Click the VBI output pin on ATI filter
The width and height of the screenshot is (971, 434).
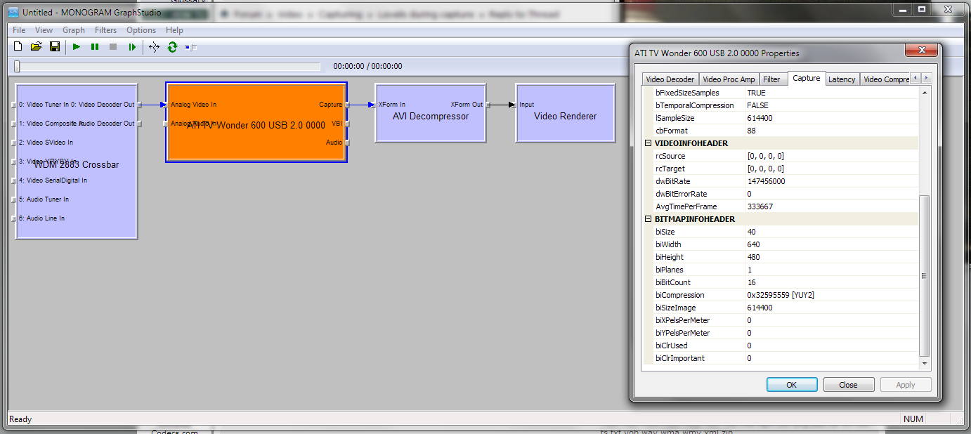tap(347, 124)
